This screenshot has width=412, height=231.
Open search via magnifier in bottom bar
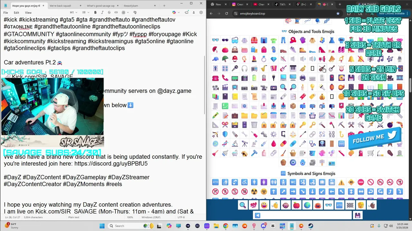[x=243, y=205]
